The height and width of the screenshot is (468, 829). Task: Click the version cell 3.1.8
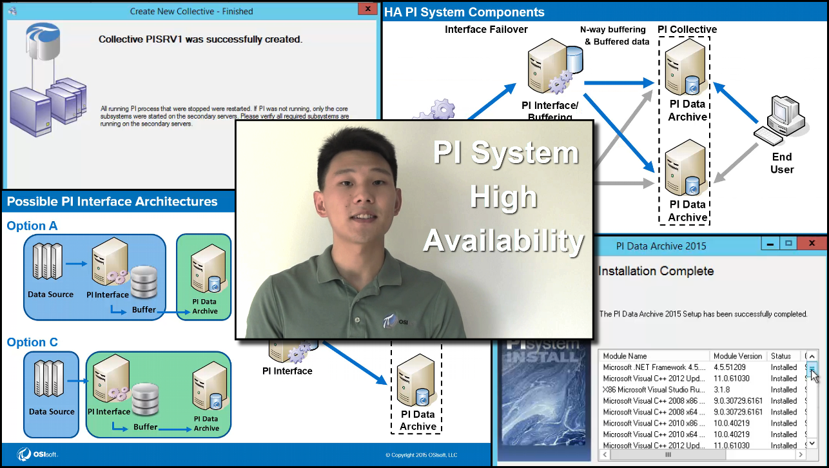click(x=722, y=389)
